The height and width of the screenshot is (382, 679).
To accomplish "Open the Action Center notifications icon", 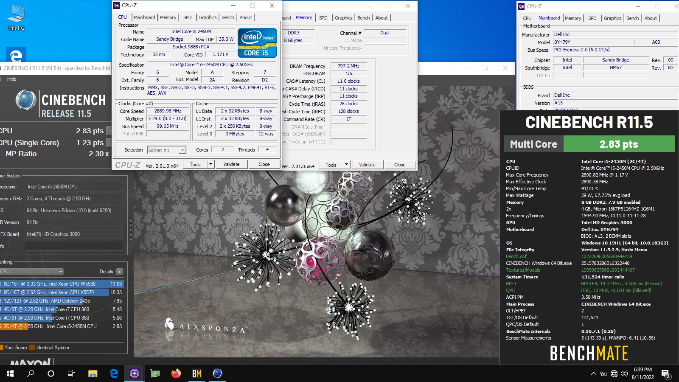I will tap(666, 374).
